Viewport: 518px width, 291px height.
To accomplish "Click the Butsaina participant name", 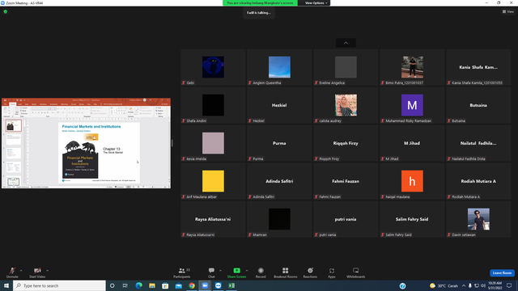I will [x=478, y=105].
